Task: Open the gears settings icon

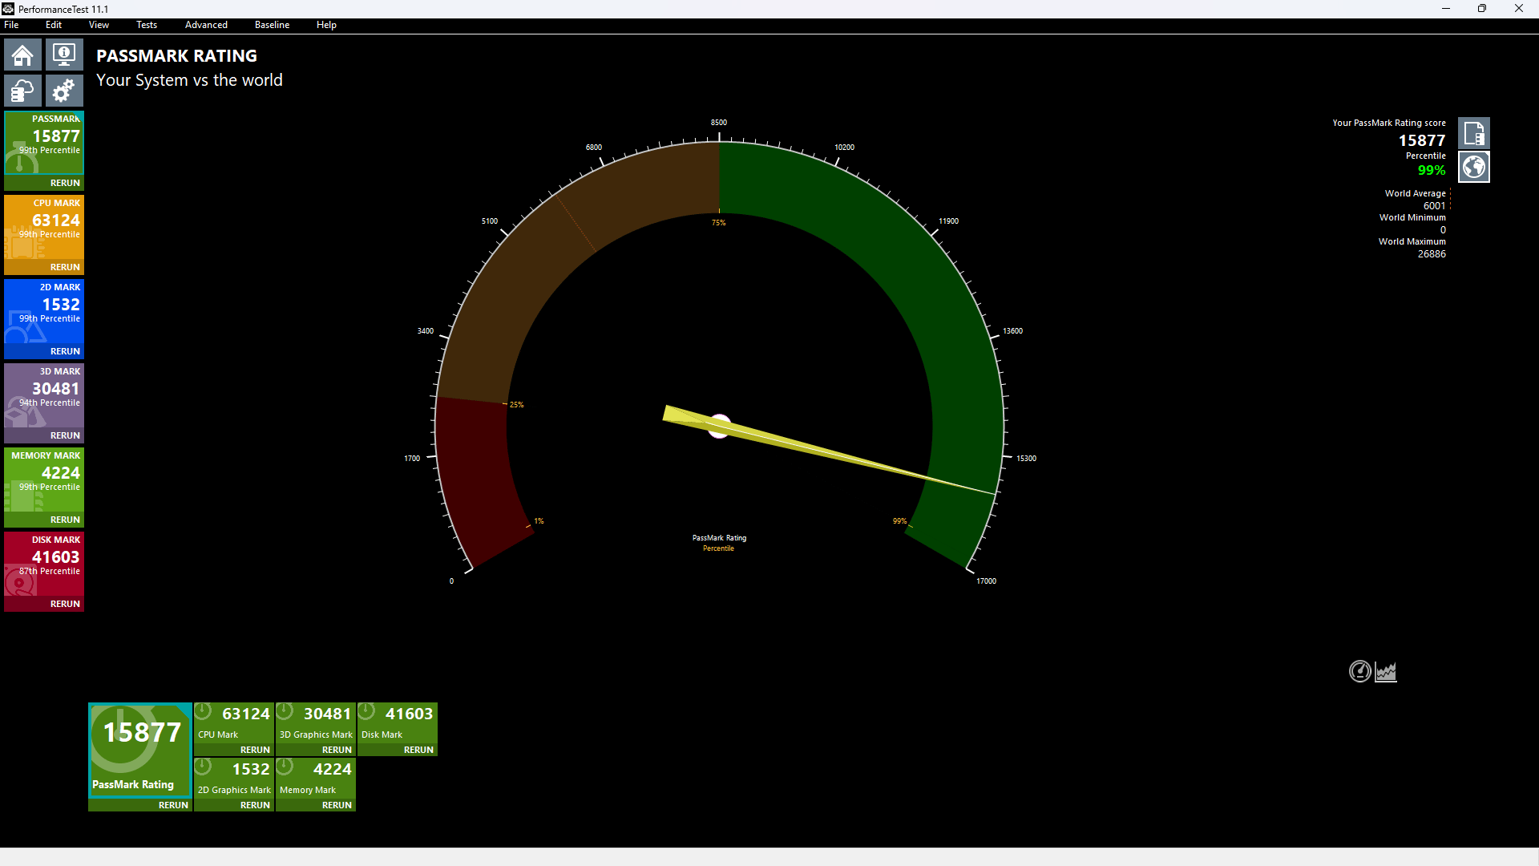Action: pyautogui.click(x=64, y=91)
